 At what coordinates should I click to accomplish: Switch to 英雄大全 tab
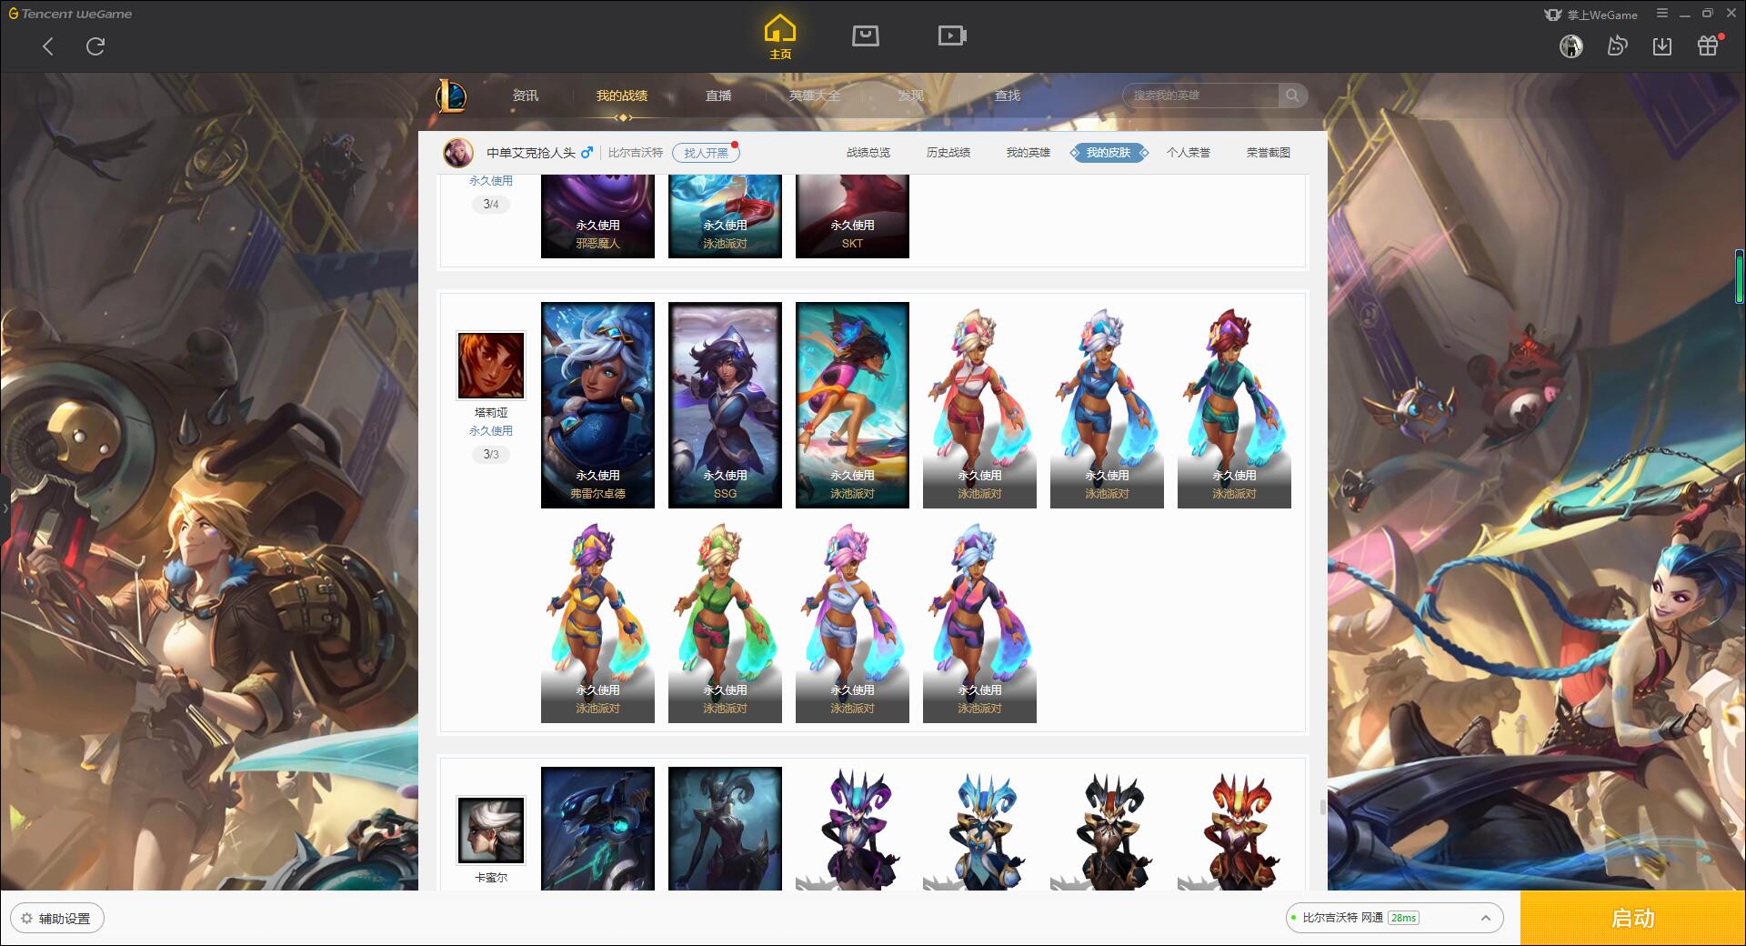[x=815, y=96]
